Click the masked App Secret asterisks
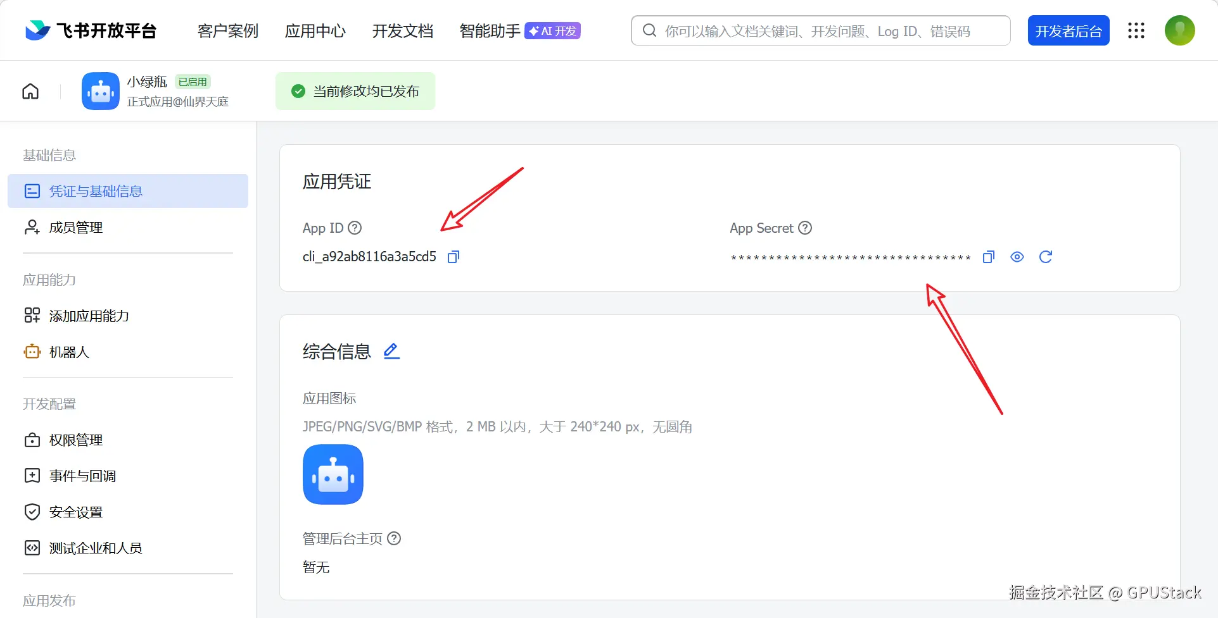1218x618 pixels. [851, 257]
